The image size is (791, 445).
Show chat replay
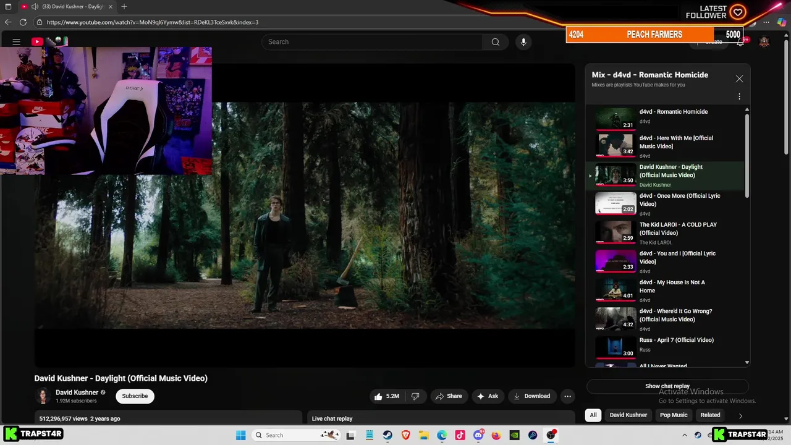point(667,386)
